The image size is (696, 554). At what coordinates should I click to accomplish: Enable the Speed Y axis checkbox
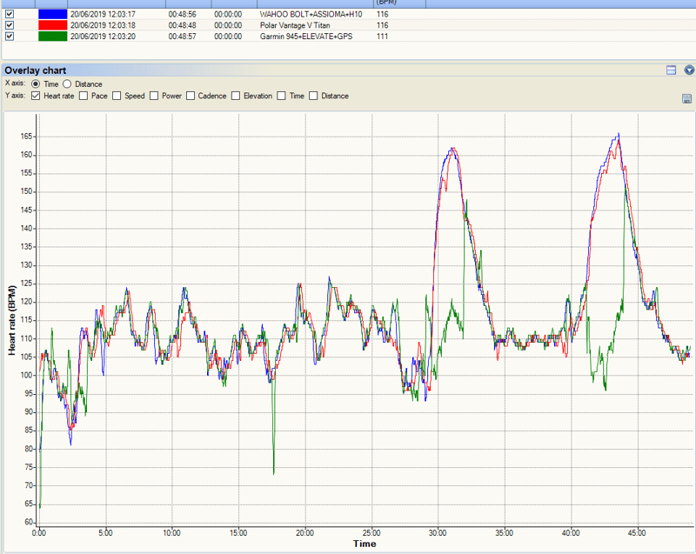pyautogui.click(x=117, y=96)
